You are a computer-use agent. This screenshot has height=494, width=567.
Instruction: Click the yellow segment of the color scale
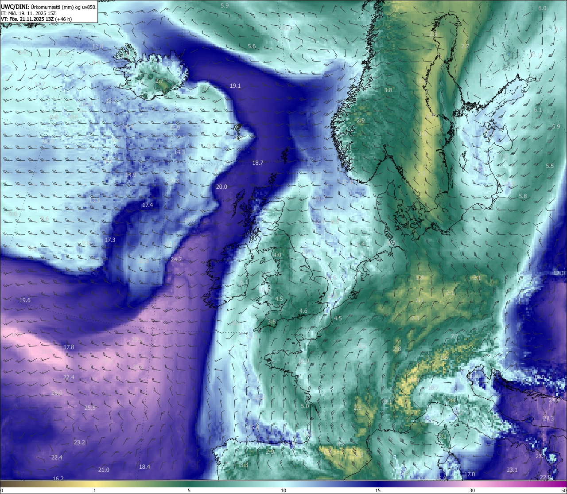pyautogui.click(x=95, y=484)
